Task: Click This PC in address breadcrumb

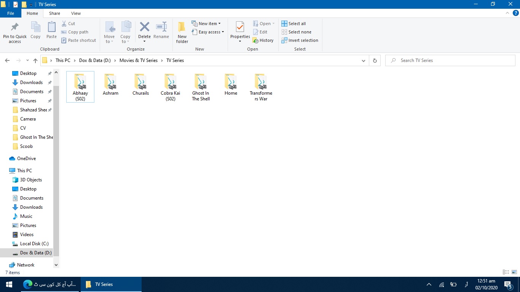Action: point(63,60)
